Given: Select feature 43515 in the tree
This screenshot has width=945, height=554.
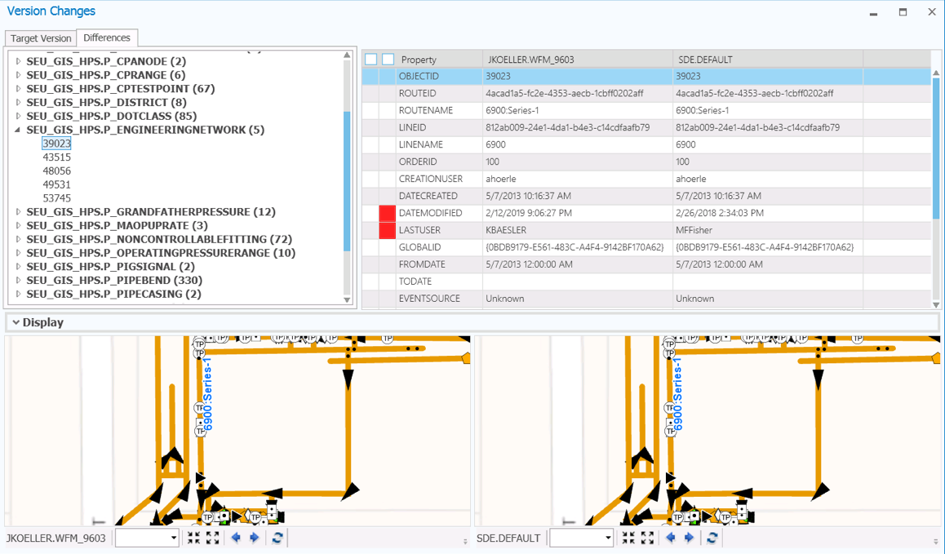Looking at the screenshot, I should pyautogui.click(x=55, y=157).
